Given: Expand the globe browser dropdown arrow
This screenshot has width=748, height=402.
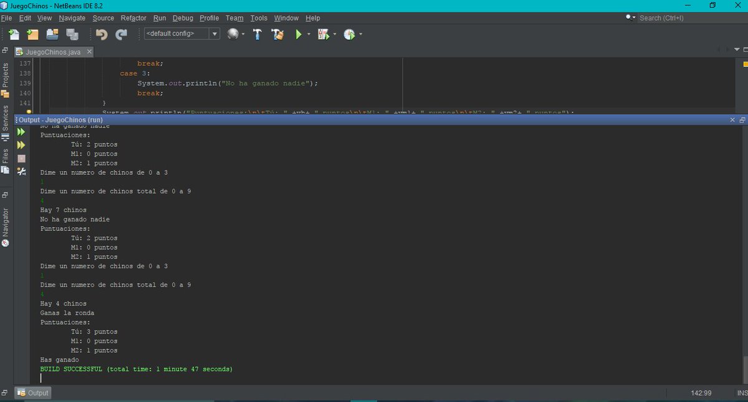Looking at the screenshot, I should point(243,34).
